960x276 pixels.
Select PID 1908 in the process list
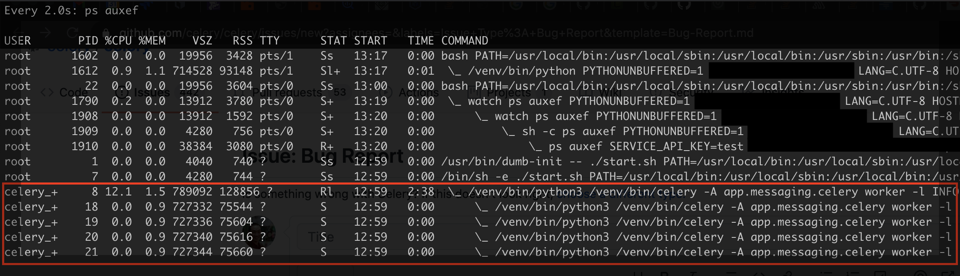click(x=84, y=116)
